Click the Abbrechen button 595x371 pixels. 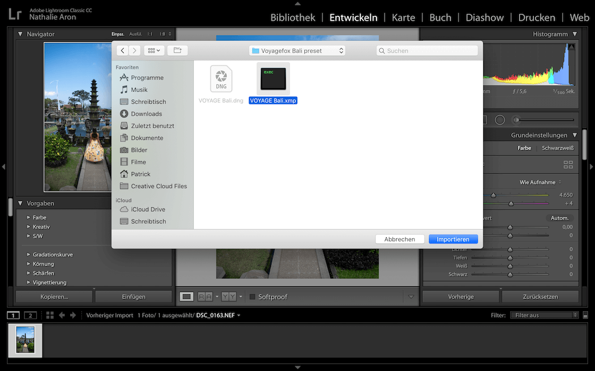point(399,239)
